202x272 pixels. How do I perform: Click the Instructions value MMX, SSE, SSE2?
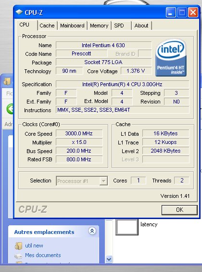pos(122,110)
